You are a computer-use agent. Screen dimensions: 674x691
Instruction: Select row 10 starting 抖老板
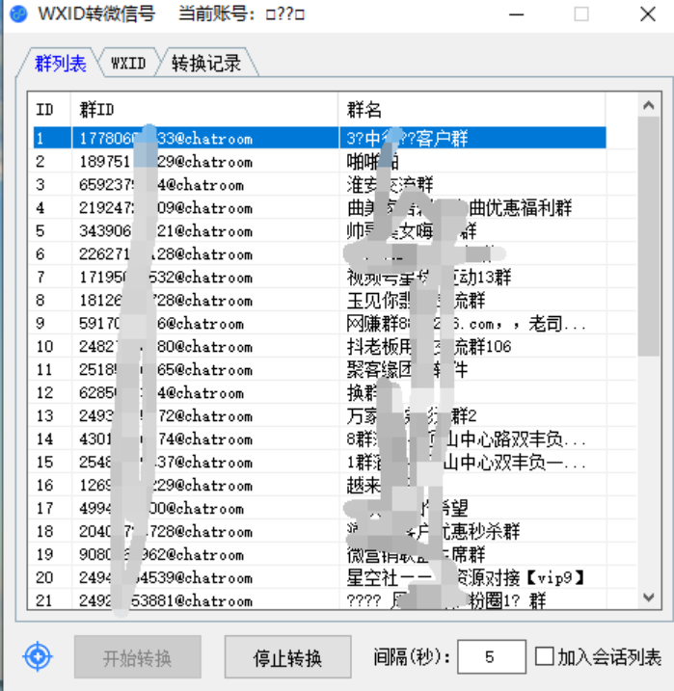tap(319, 346)
